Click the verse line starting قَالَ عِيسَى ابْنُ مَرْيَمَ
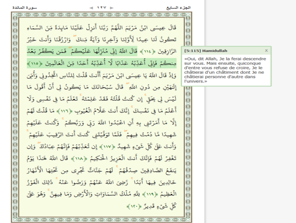This screenshot has height=223, width=296. tap(102, 28)
